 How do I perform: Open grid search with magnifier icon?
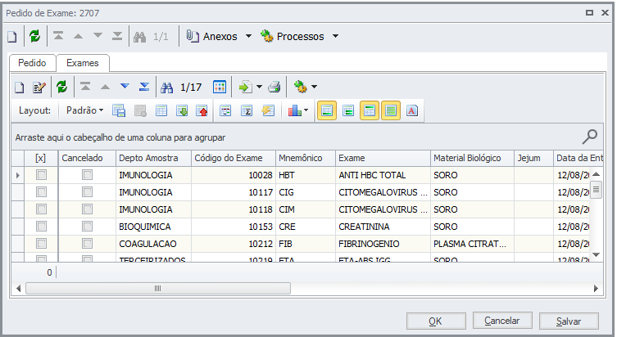pyautogui.click(x=590, y=137)
